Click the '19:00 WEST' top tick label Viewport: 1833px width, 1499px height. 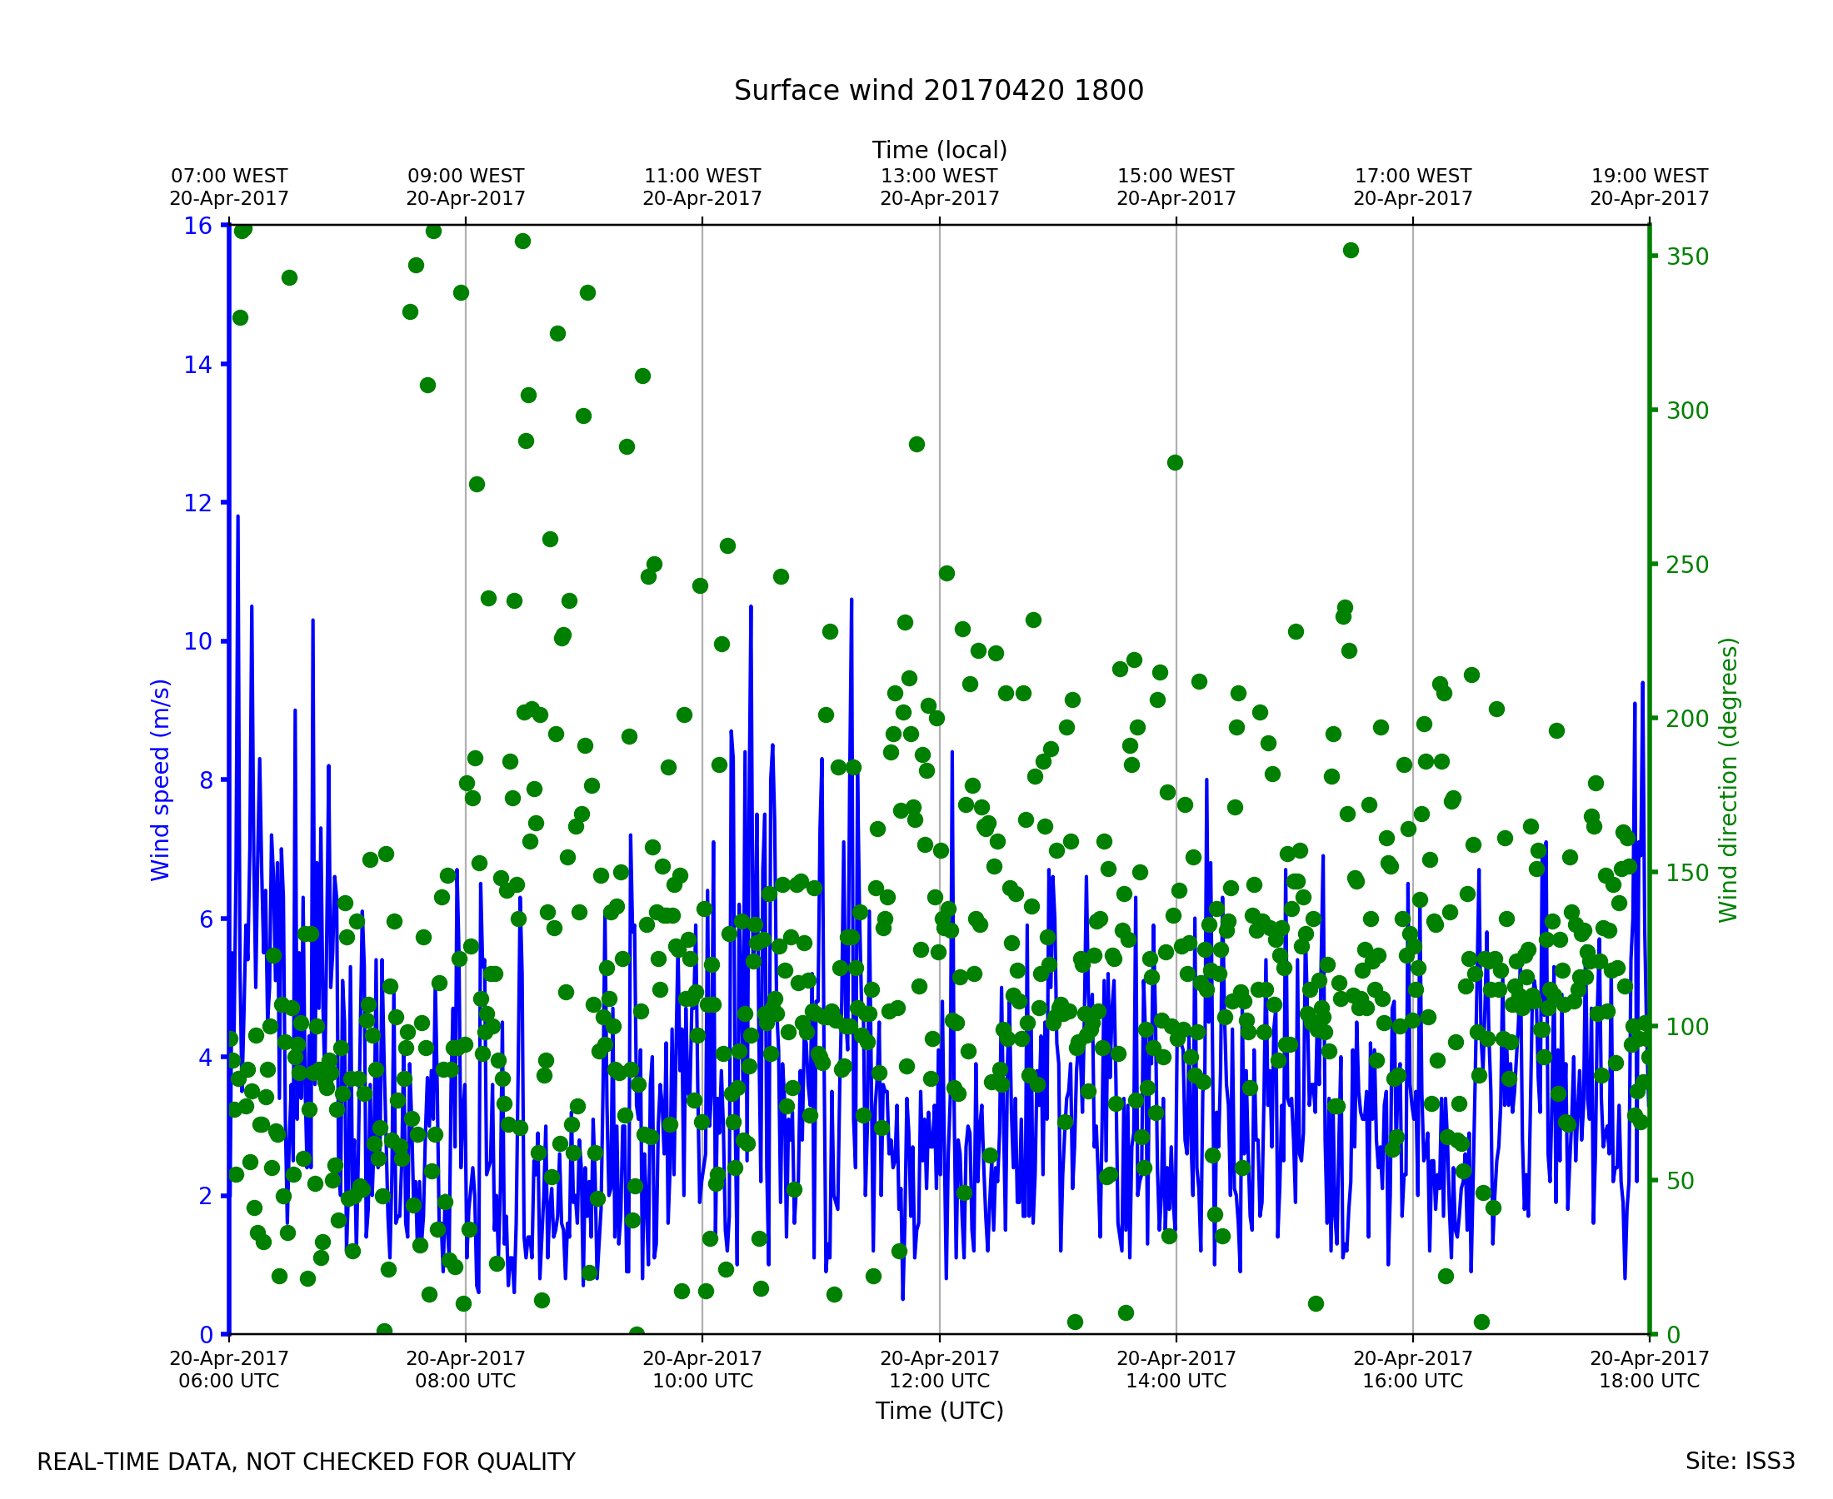(1649, 177)
